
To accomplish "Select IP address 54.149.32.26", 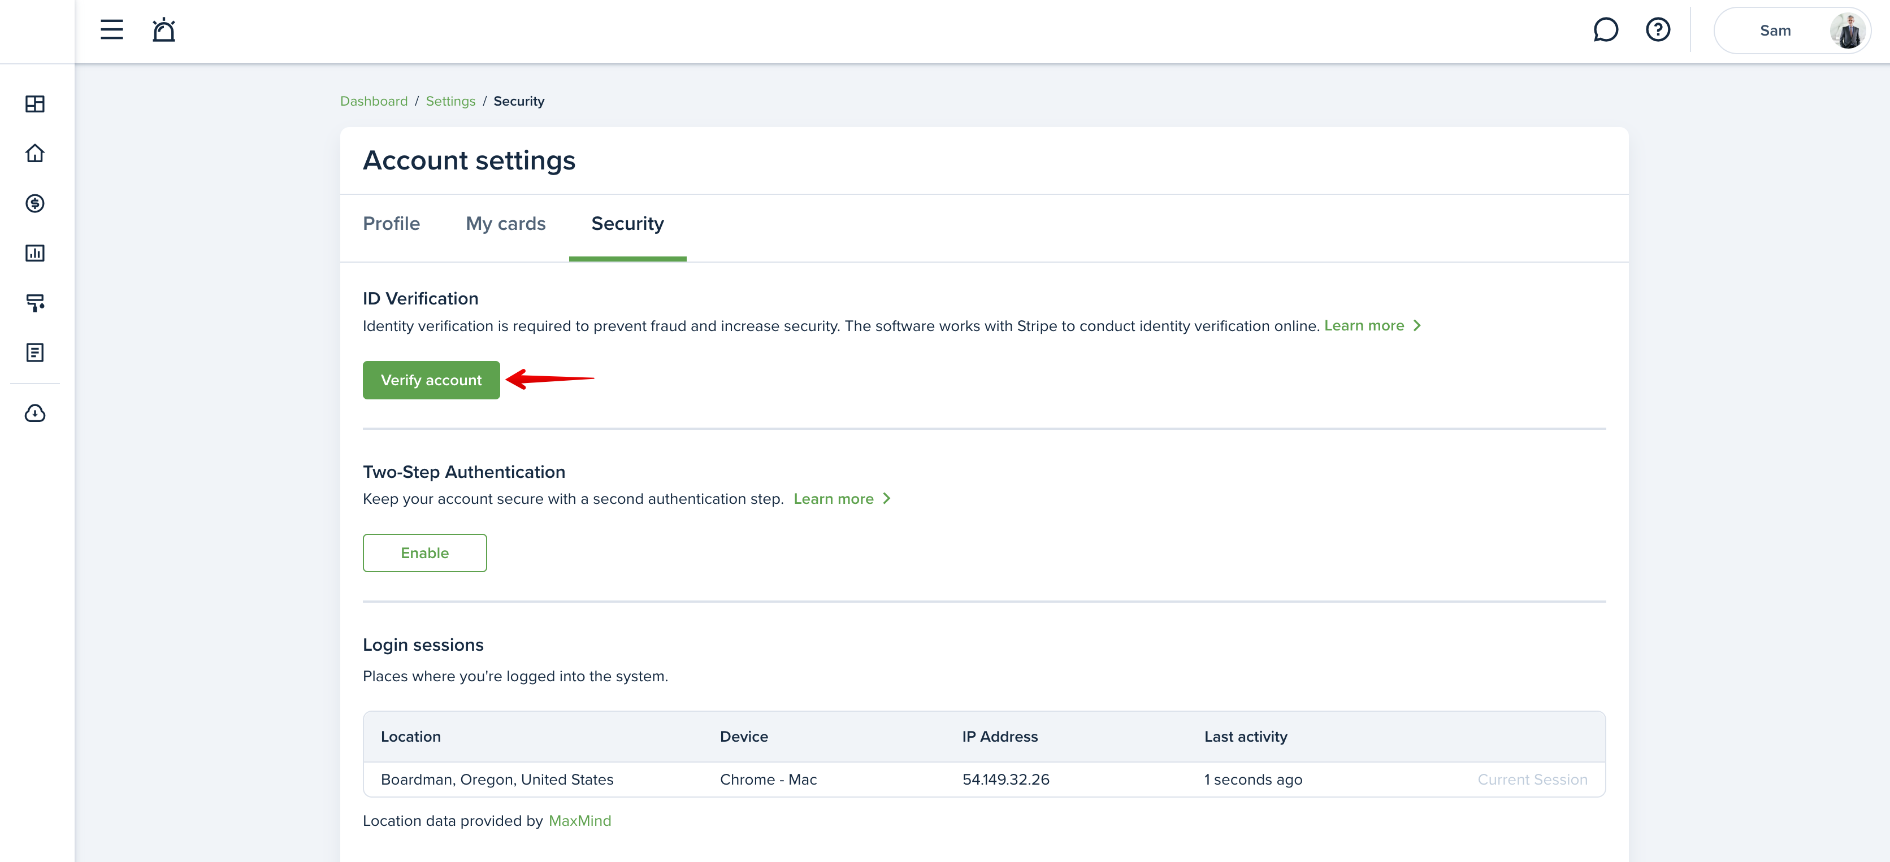I will [x=1005, y=779].
